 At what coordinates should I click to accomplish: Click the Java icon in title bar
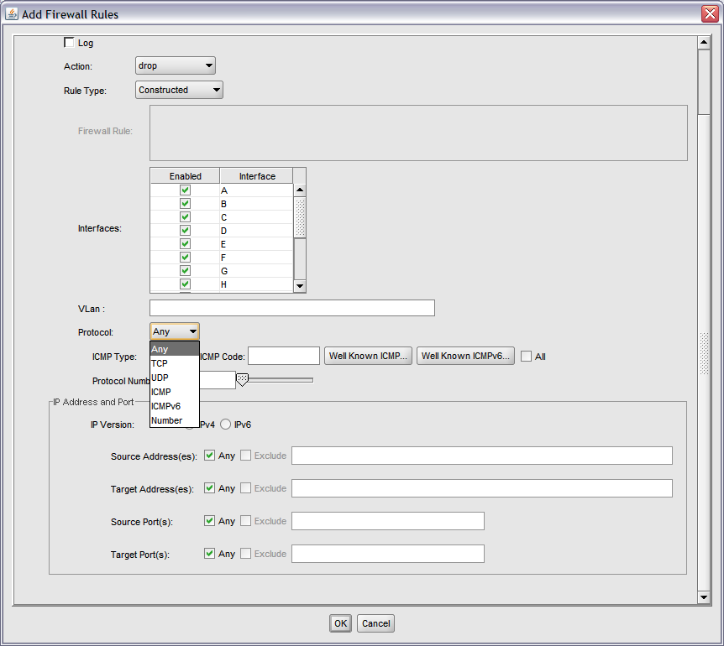12,14
